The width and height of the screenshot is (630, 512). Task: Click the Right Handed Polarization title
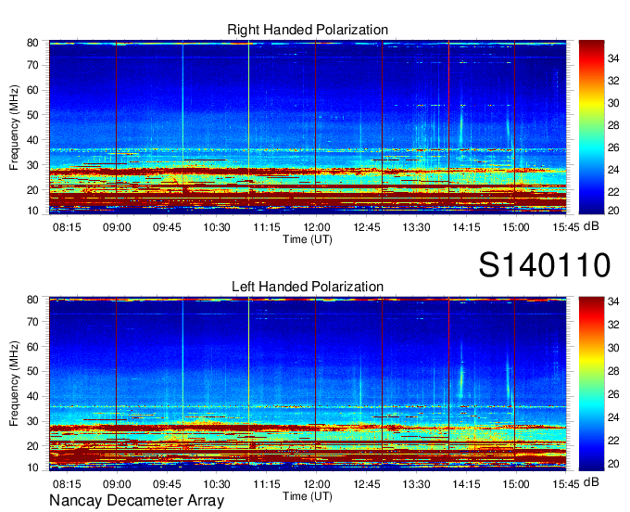click(308, 30)
